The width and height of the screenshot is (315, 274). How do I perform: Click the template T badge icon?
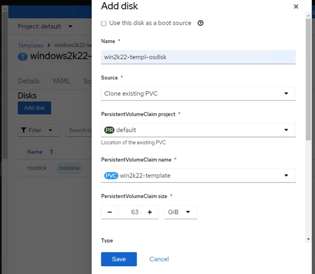click(x=23, y=57)
